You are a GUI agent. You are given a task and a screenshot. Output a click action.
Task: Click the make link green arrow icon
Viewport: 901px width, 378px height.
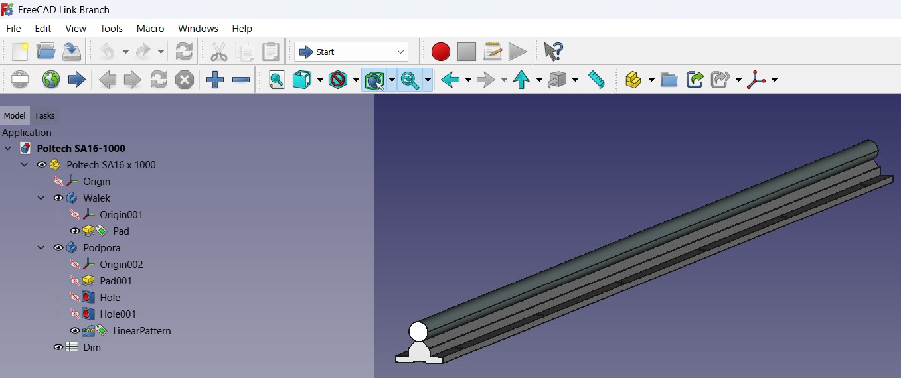click(x=695, y=80)
